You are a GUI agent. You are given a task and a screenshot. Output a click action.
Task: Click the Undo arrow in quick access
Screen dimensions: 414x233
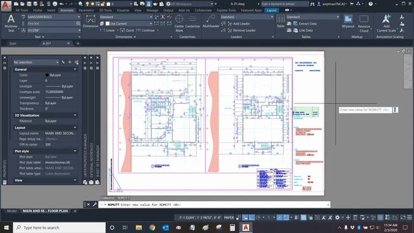61,4
